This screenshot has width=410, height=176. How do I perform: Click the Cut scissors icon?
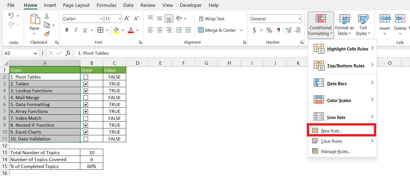pos(47,16)
